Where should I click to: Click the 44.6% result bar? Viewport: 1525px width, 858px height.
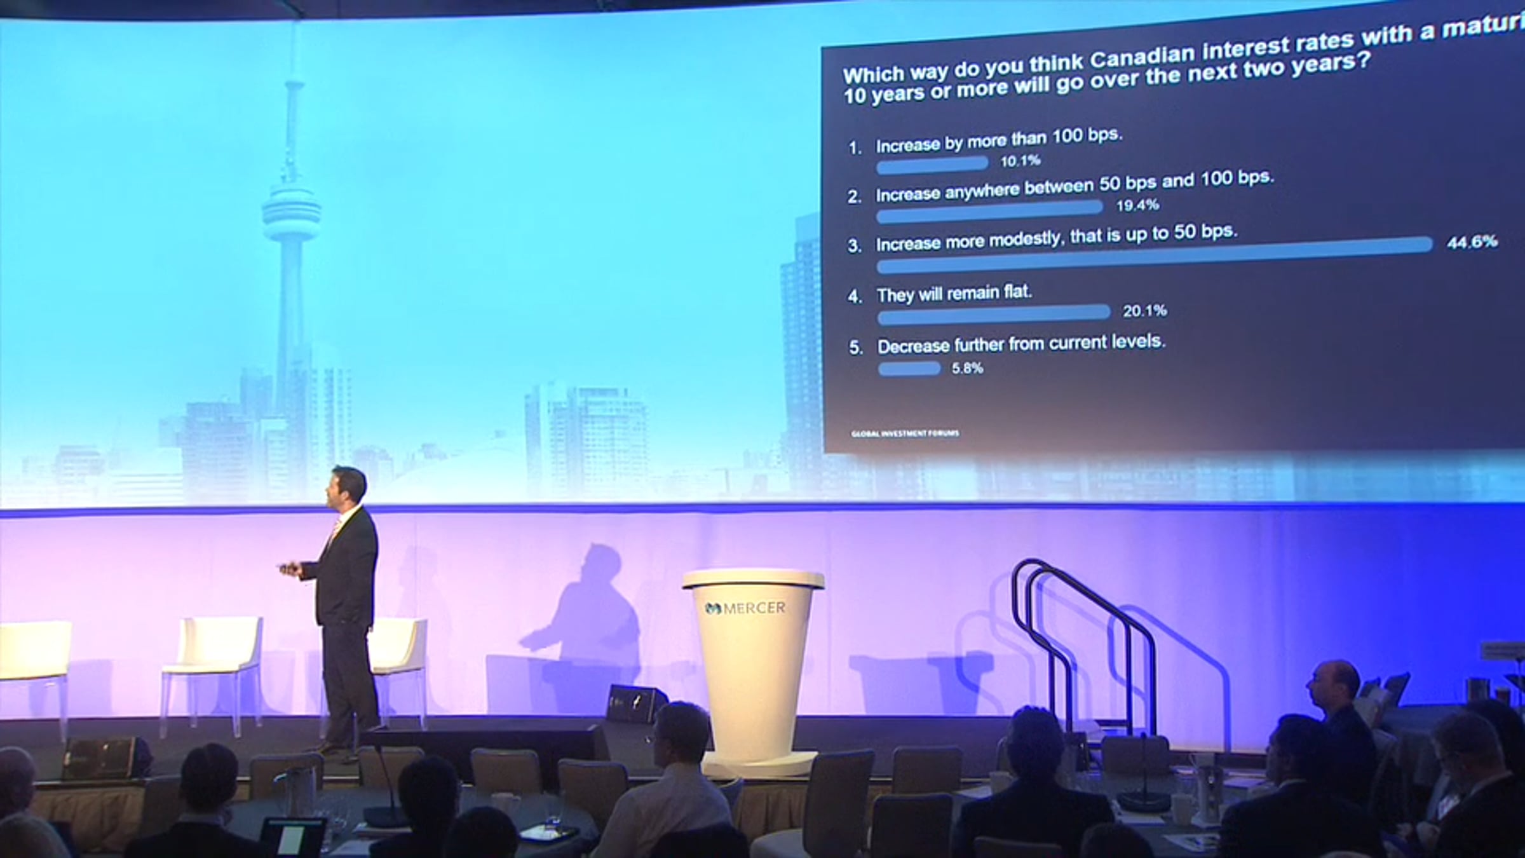tap(1153, 256)
